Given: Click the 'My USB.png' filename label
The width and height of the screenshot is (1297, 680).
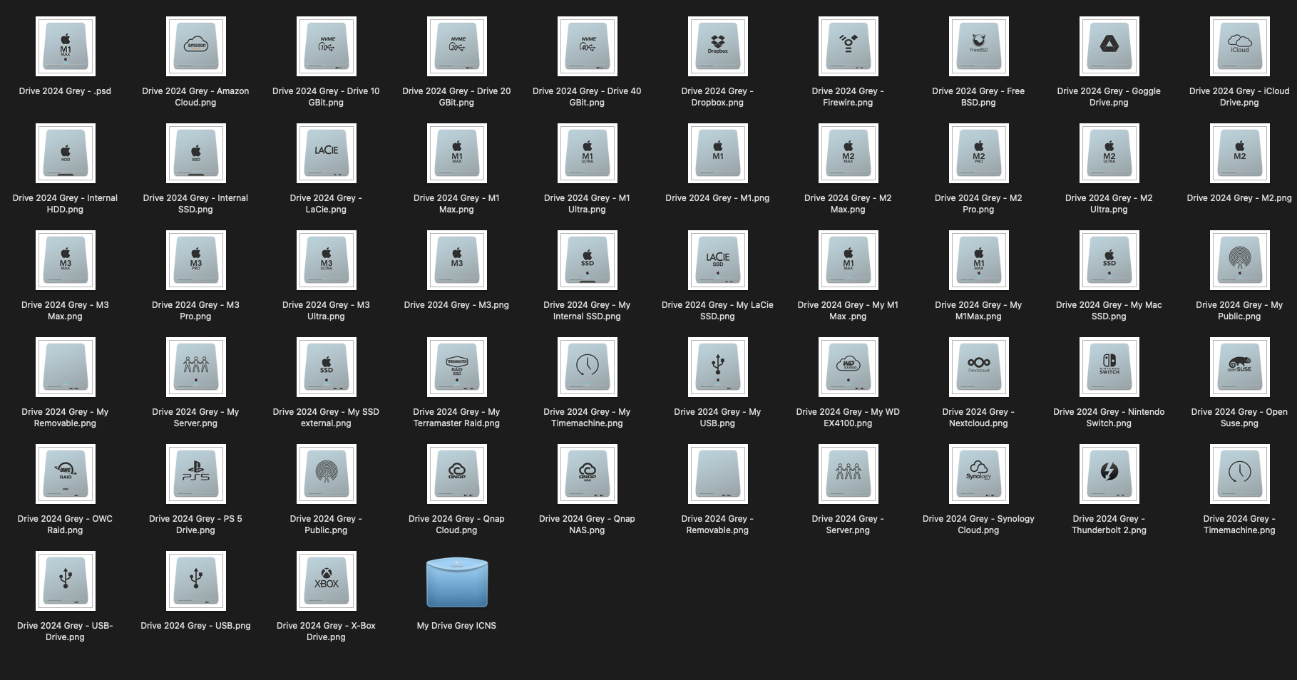Looking at the screenshot, I should [717, 418].
